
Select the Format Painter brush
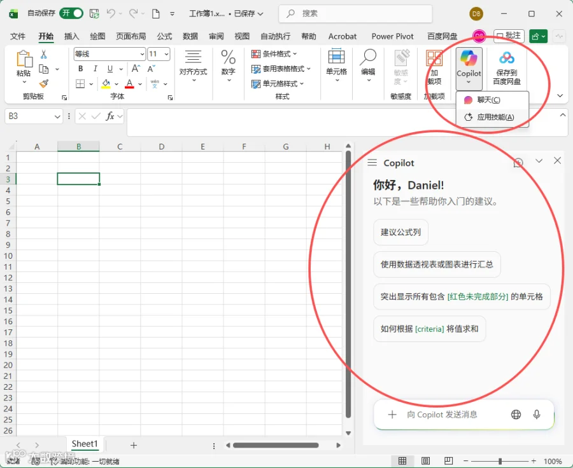(44, 83)
